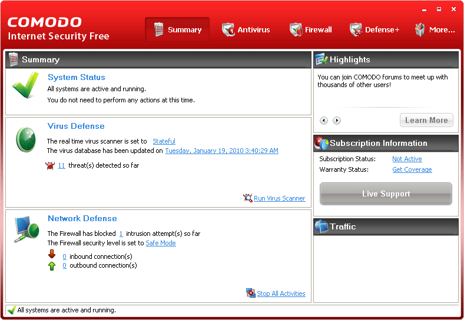This screenshot has height=320, width=464.
Task: Click the red inbound connections arrow icon
Action: (x=52, y=254)
